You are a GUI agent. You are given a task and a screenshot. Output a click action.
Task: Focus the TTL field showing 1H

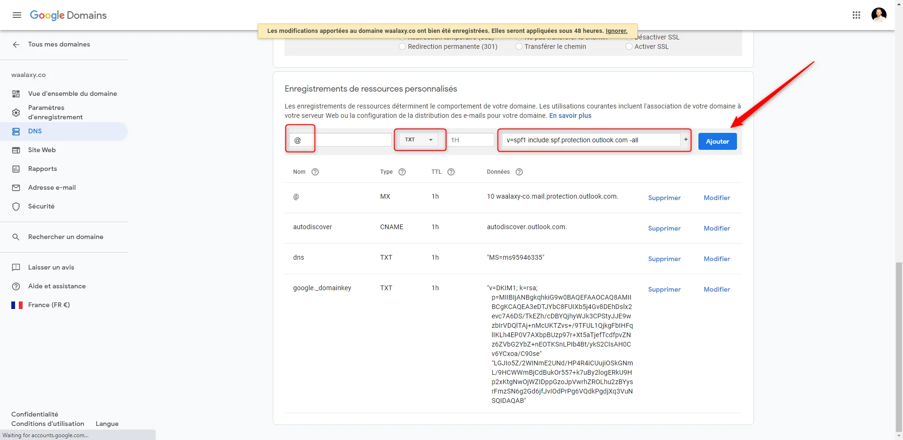(x=470, y=140)
